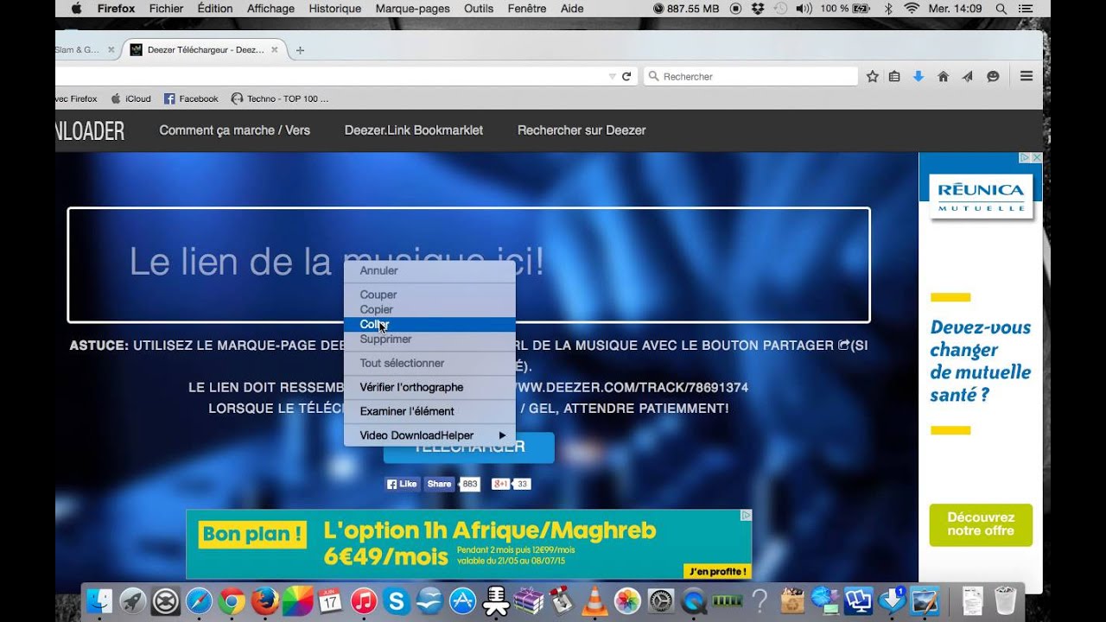Click the Facebook Like button

(403, 484)
